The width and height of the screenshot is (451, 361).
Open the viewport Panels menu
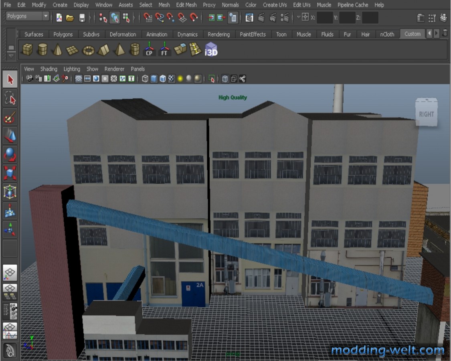(x=138, y=69)
